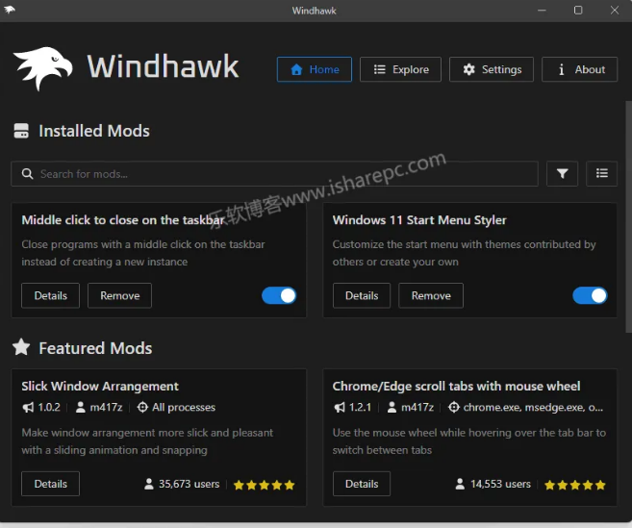Open the filter mods funnel icon
This screenshot has height=528, width=632.
(562, 173)
